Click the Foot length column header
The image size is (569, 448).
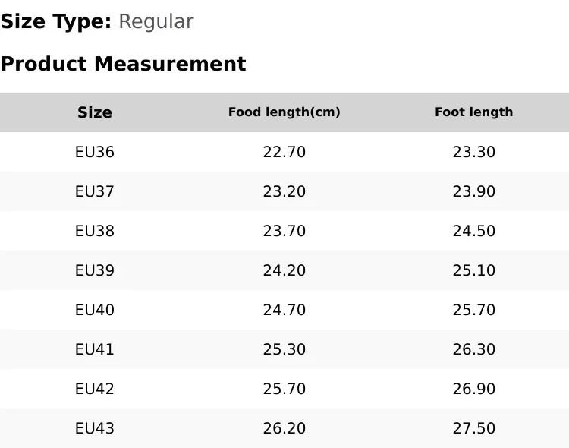tap(474, 112)
